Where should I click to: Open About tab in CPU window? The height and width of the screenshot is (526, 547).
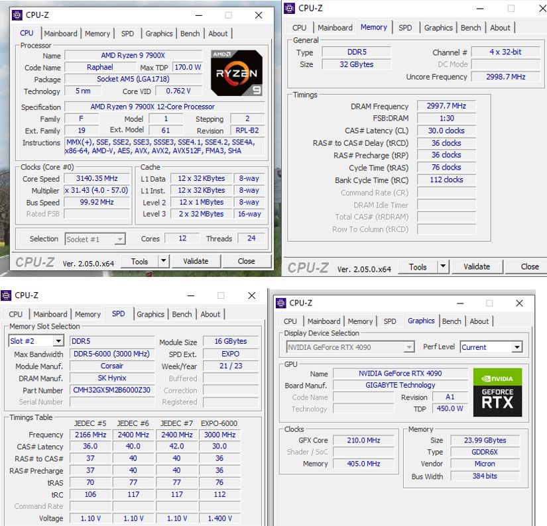coord(217,34)
